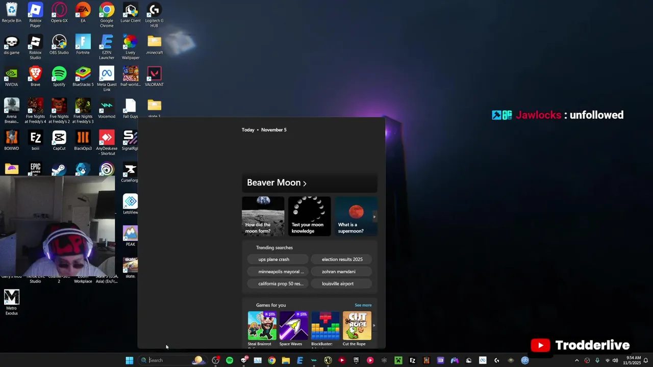653x367 pixels.
Task: Open the taskbar clock showing 9:54 AM
Action: point(631,360)
